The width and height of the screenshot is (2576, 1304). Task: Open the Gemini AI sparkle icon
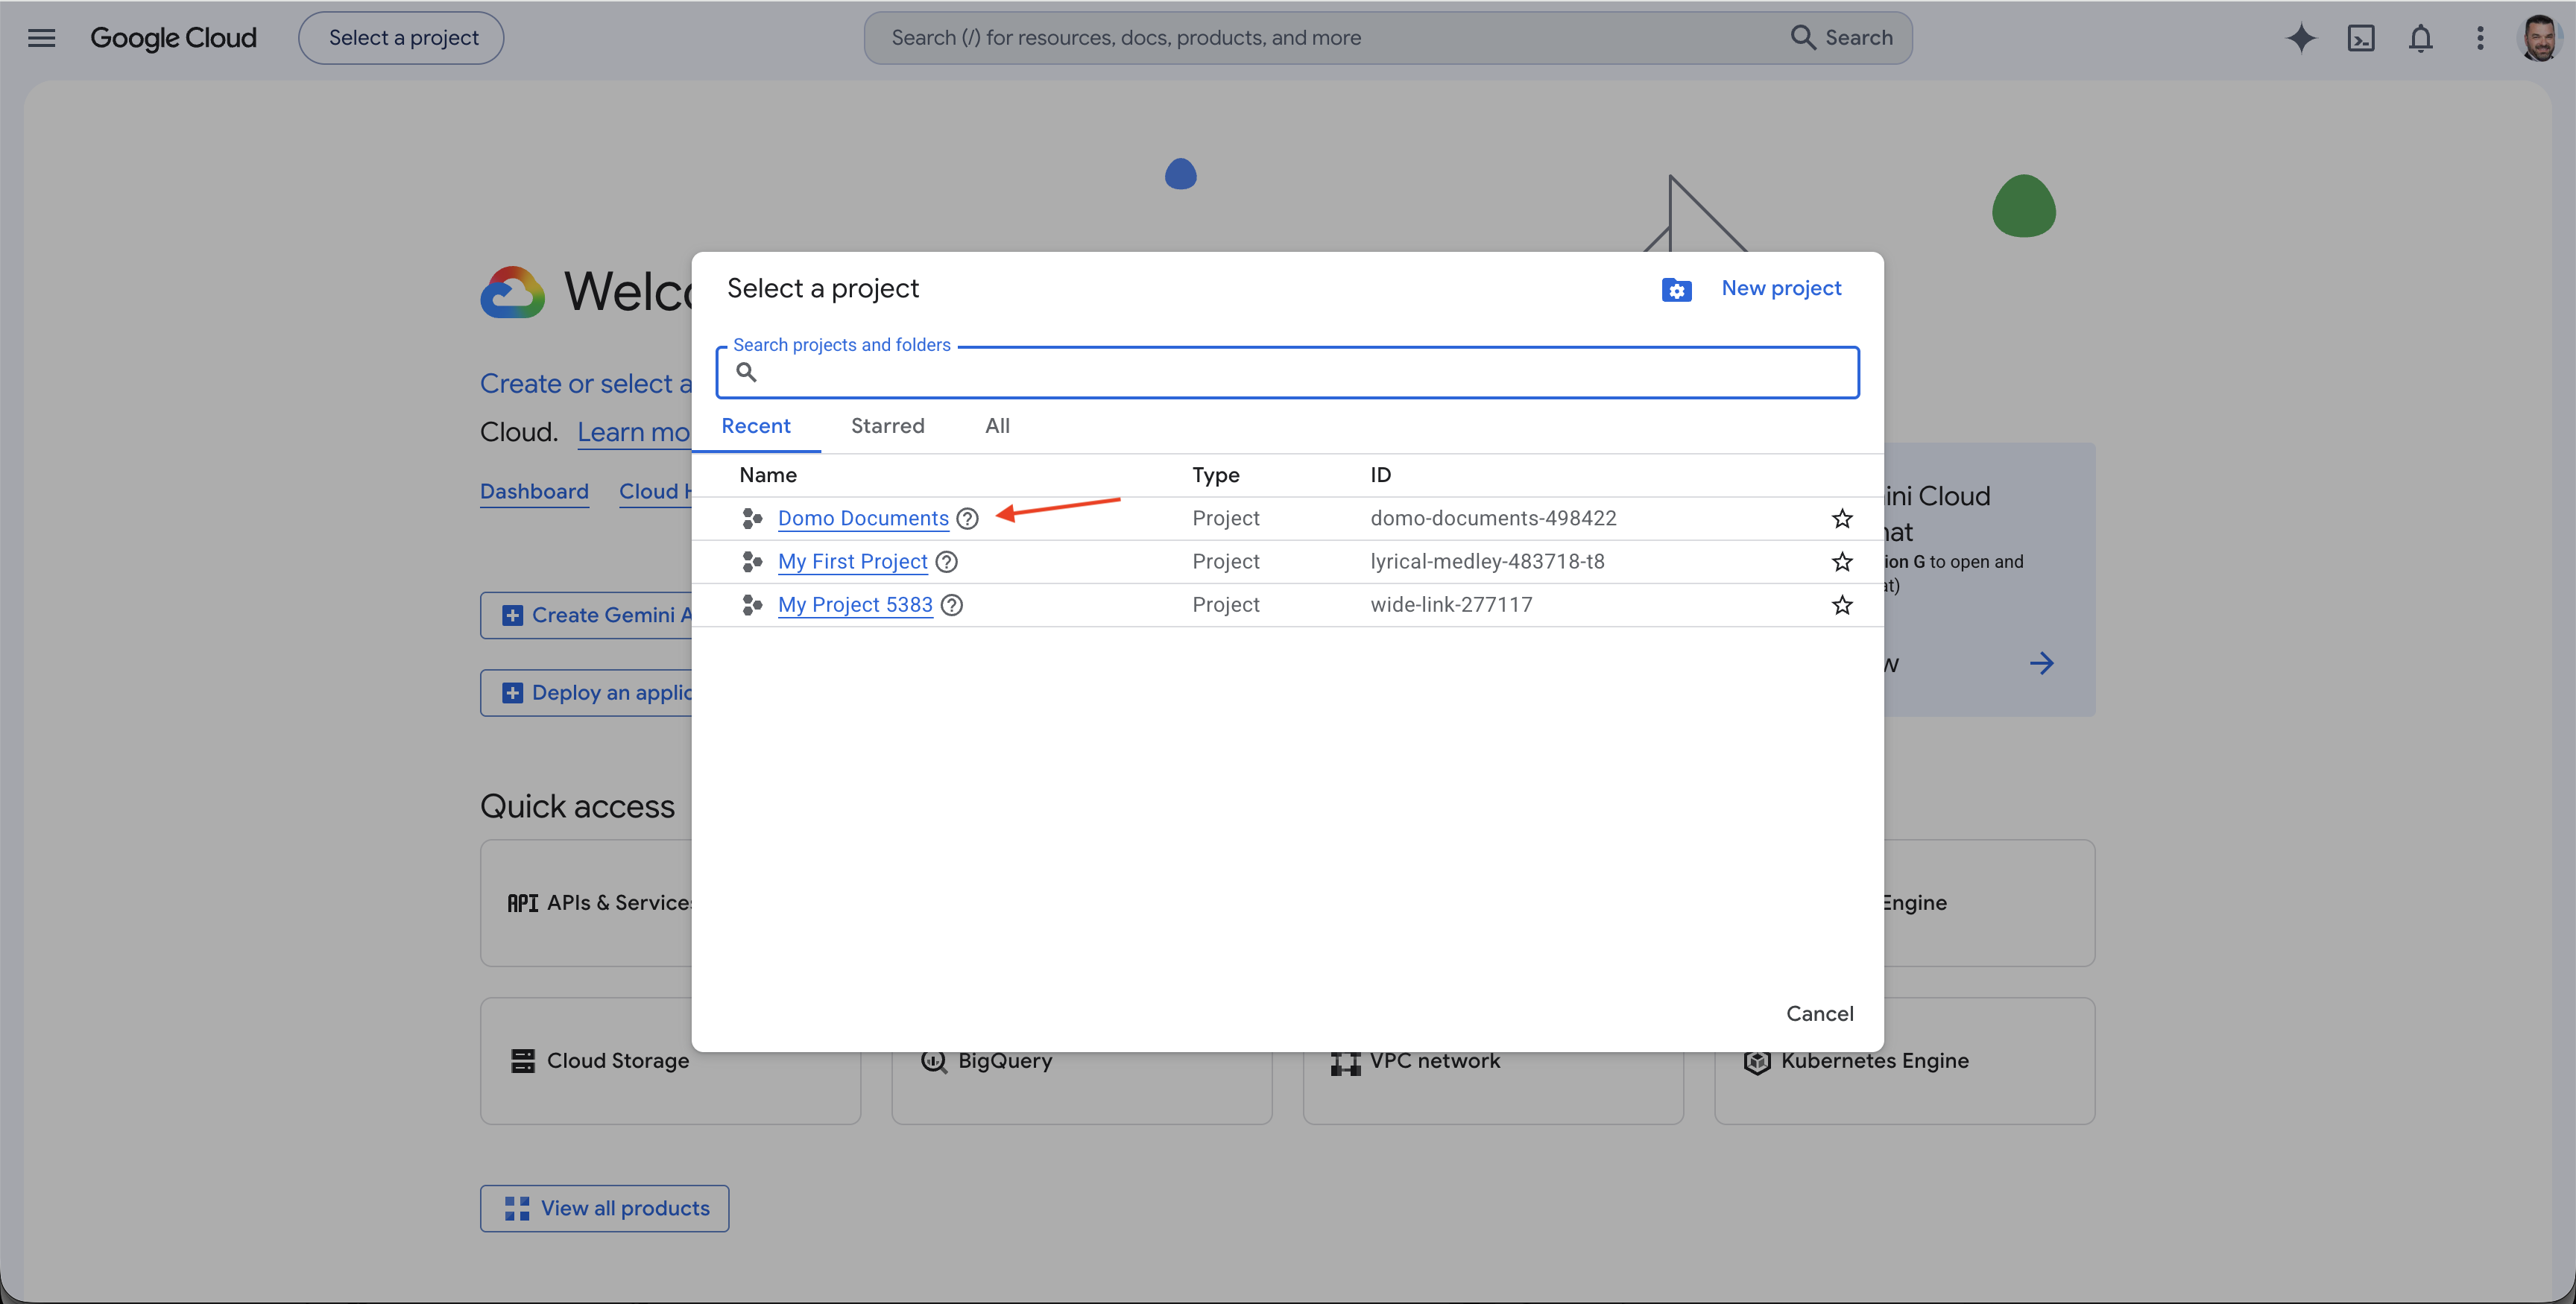coord(2300,38)
